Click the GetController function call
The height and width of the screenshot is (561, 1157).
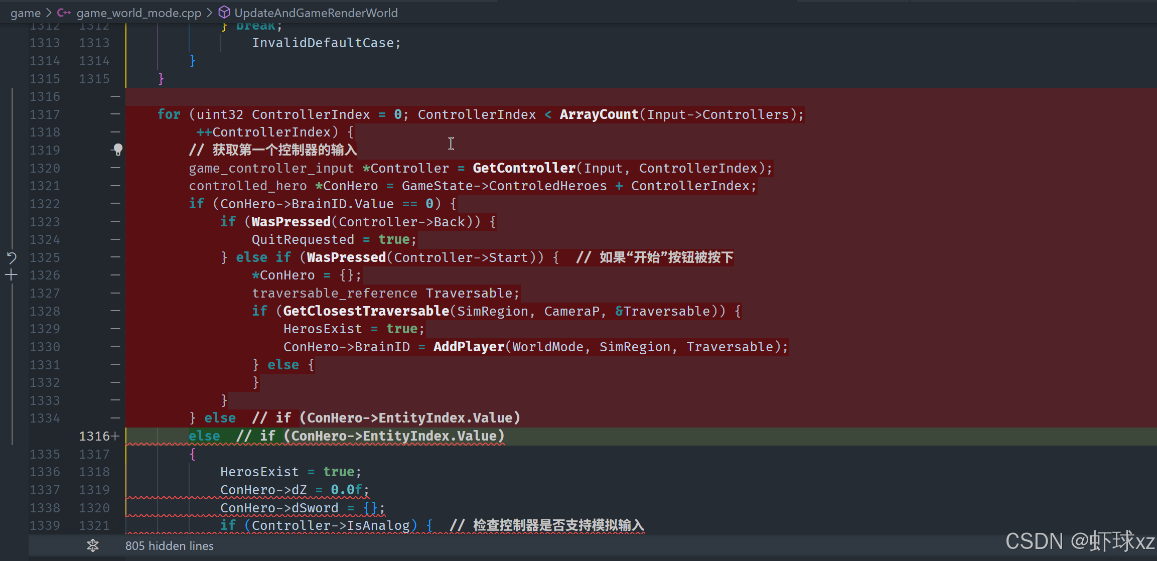(523, 168)
